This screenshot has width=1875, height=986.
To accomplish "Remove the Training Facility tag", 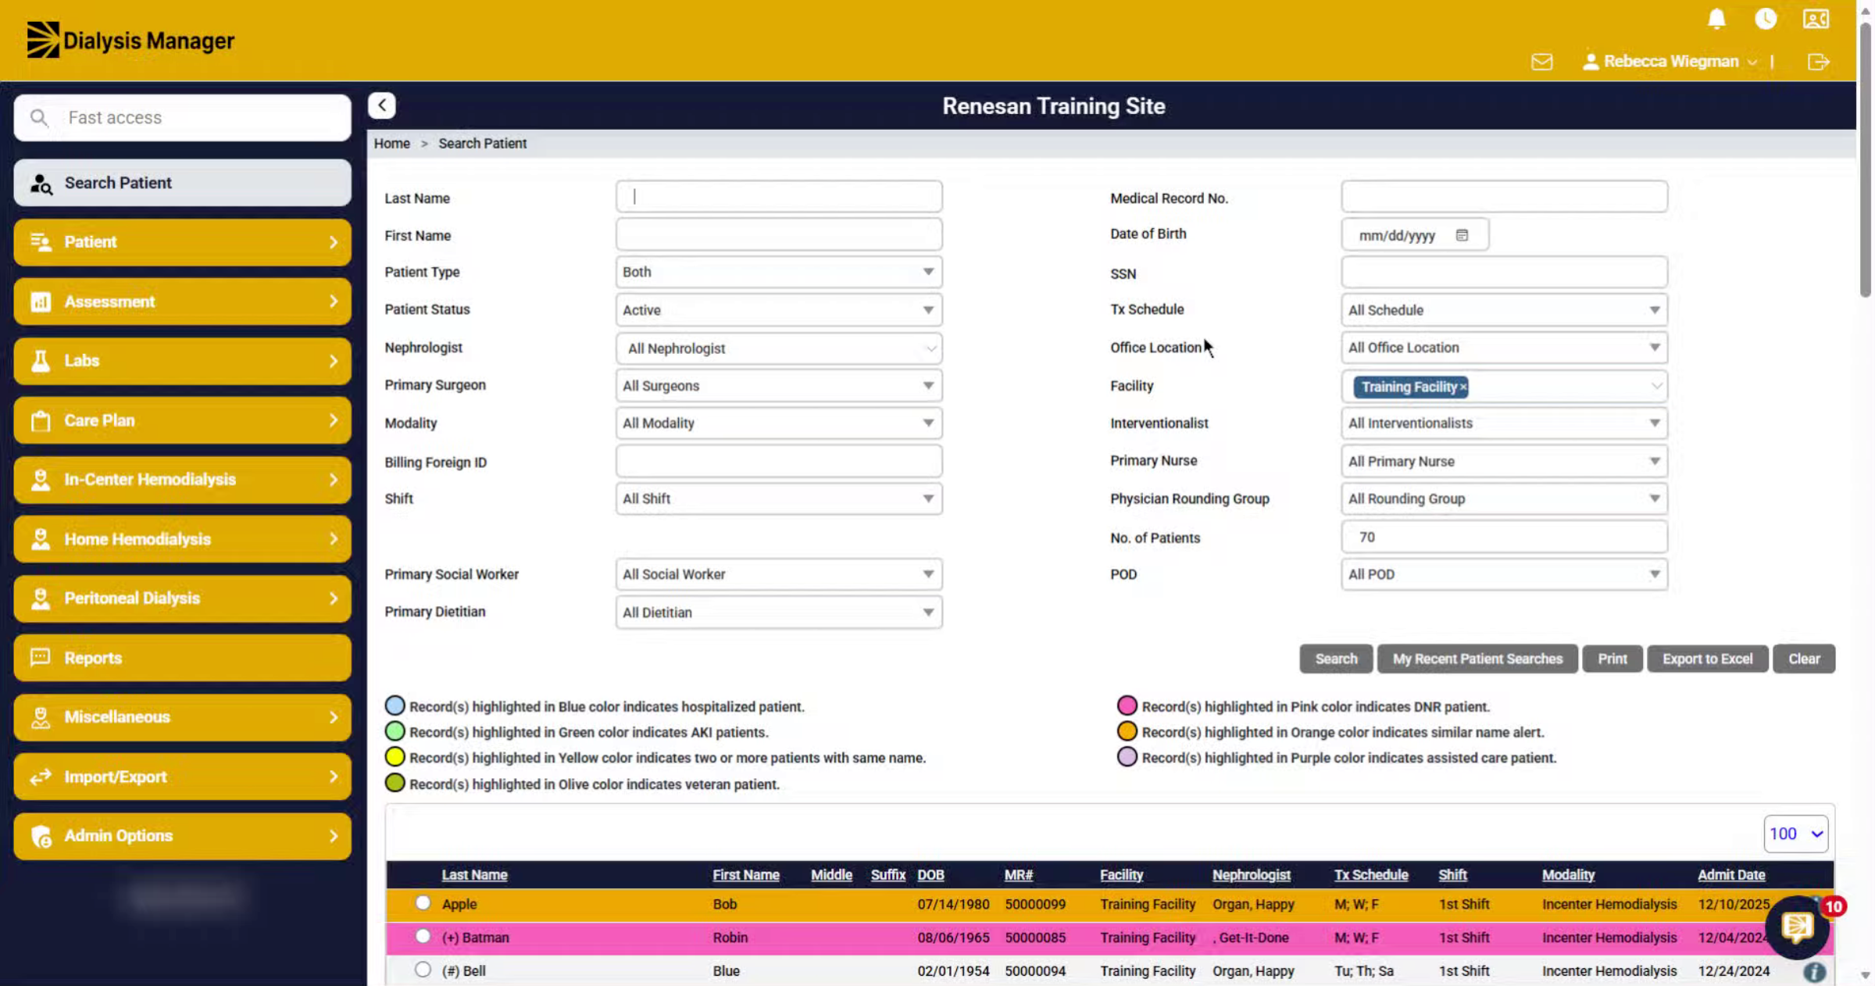I will click(1463, 387).
